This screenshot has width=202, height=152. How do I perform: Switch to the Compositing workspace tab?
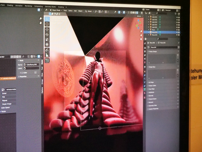38,6
